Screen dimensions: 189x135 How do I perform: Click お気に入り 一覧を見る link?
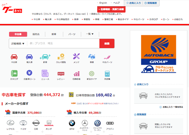coord(171,107)
